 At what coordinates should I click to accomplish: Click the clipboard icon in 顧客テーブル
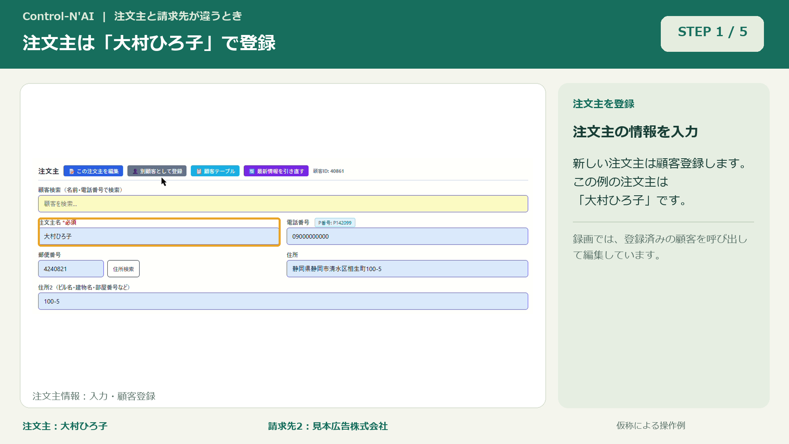coord(199,171)
